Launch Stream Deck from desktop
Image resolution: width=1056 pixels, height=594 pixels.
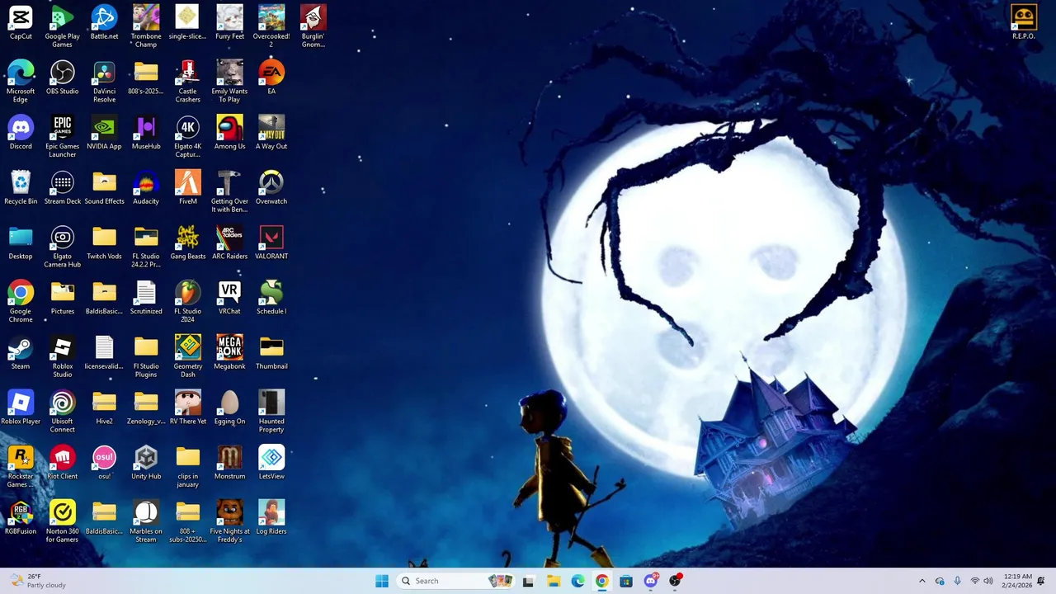[x=62, y=188]
